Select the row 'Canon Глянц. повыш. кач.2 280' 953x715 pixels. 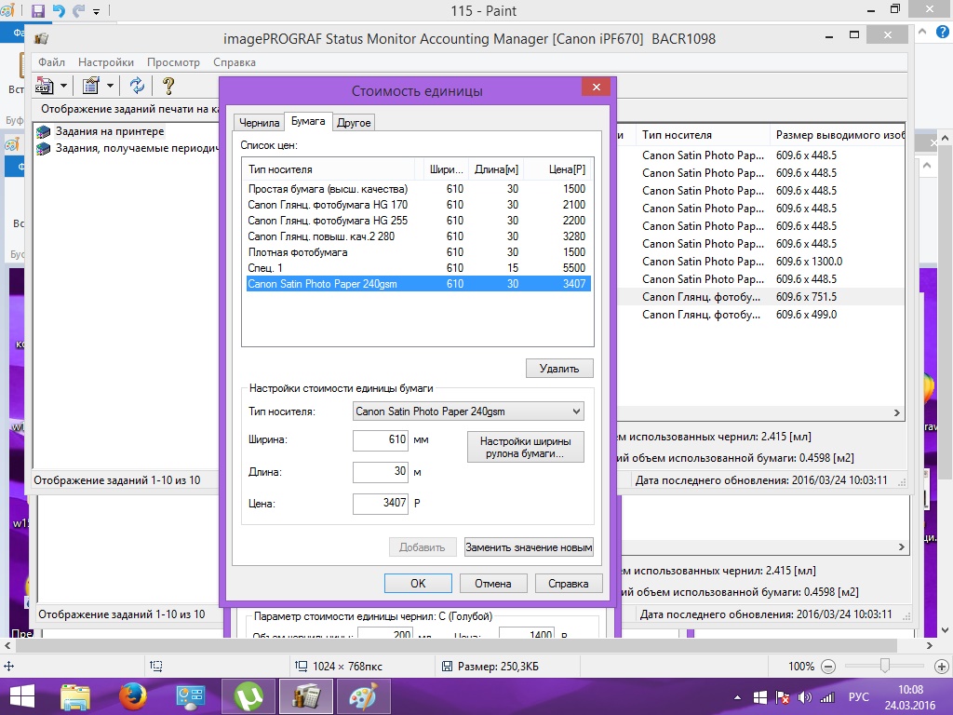coord(418,236)
